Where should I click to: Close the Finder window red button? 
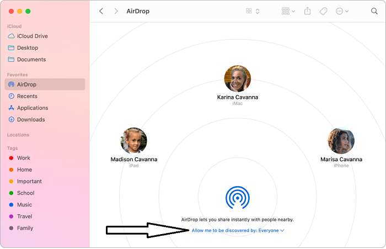click(11, 11)
